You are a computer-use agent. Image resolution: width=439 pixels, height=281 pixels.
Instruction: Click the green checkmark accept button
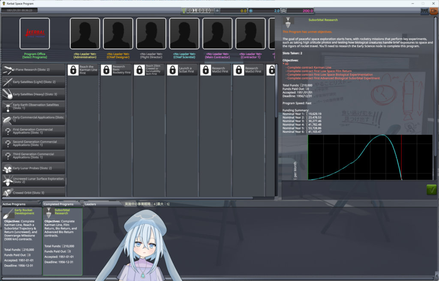pyautogui.click(x=431, y=190)
